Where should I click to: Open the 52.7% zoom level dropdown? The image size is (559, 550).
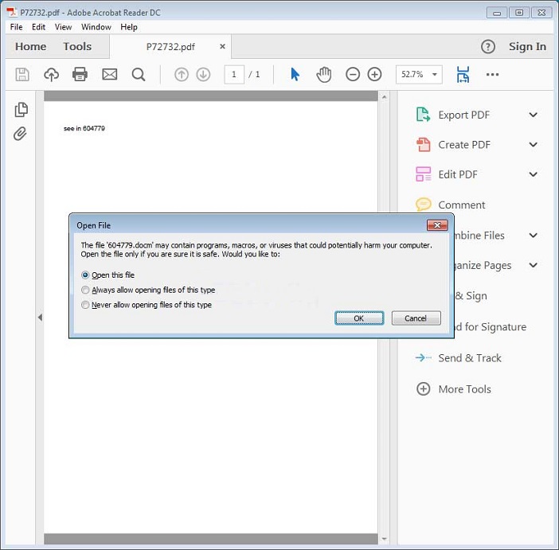435,75
